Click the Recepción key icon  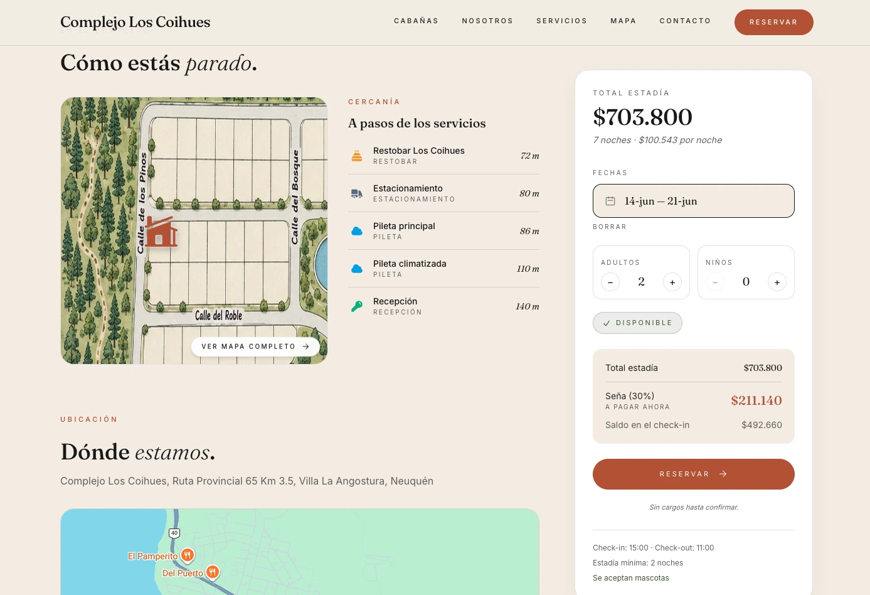coord(357,306)
